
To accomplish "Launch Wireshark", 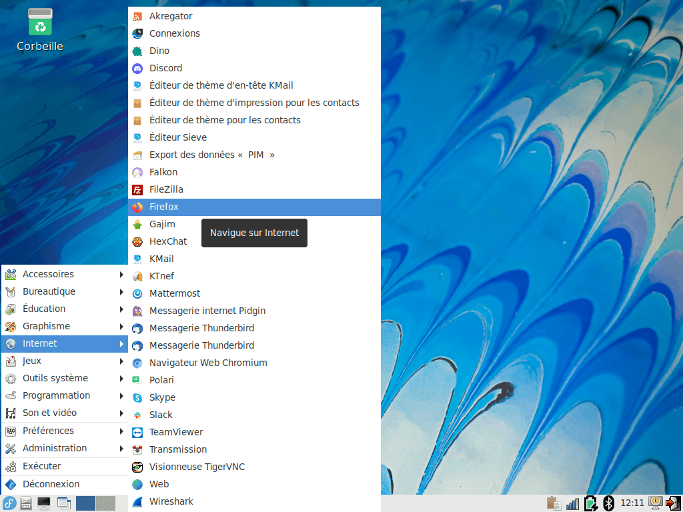I will tap(254, 502).
